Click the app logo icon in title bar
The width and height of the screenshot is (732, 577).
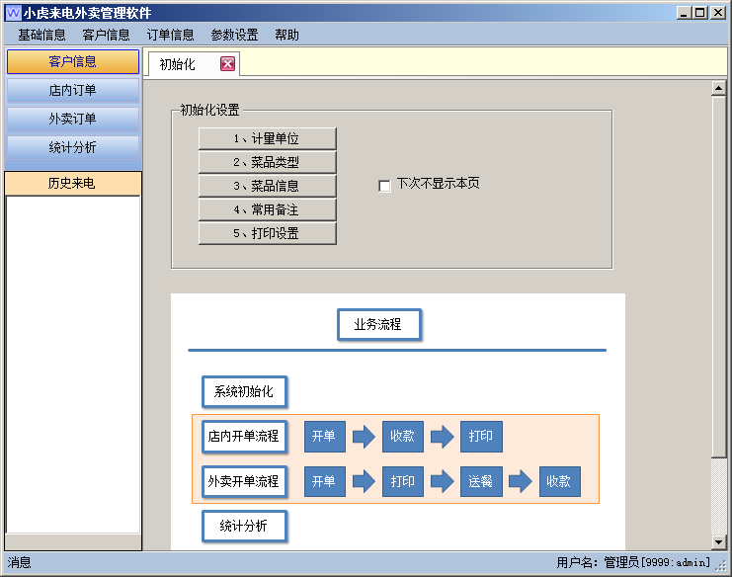pos(13,13)
